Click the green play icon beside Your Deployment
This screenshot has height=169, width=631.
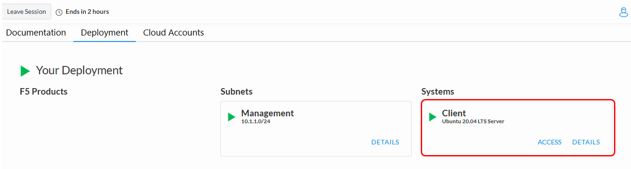pos(25,70)
